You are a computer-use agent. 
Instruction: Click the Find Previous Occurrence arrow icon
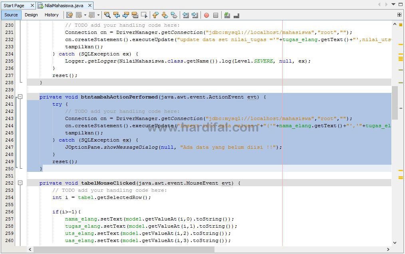[117, 15]
